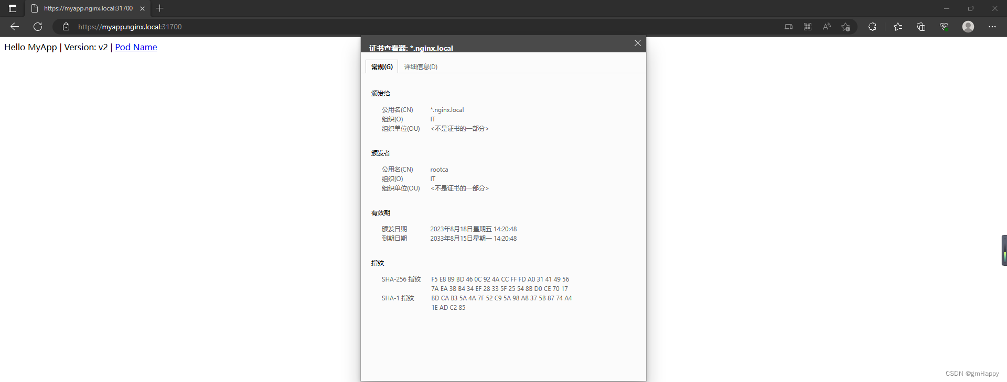Viewport: 1007px width, 382px height.
Task: Open Settings and more ellipsis menu
Action: (992, 27)
